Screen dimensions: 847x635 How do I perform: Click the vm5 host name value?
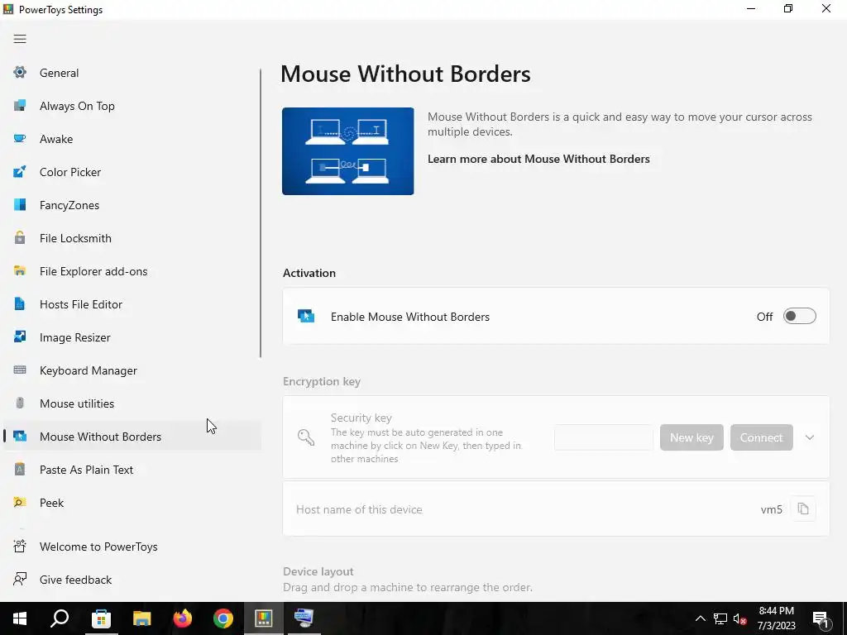click(x=772, y=509)
